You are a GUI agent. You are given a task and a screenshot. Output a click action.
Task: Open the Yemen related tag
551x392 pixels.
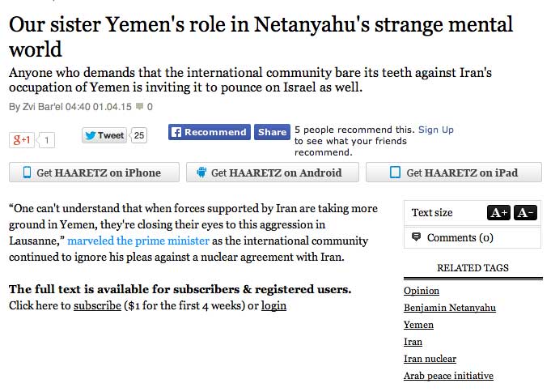point(418,325)
